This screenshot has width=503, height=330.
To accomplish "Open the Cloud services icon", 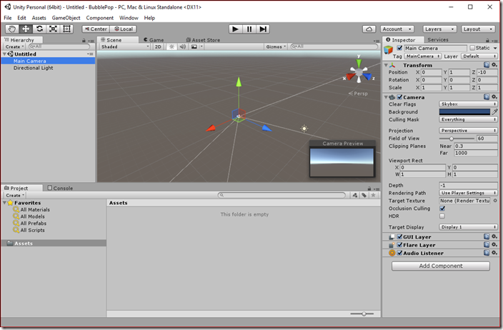I will [x=369, y=29].
